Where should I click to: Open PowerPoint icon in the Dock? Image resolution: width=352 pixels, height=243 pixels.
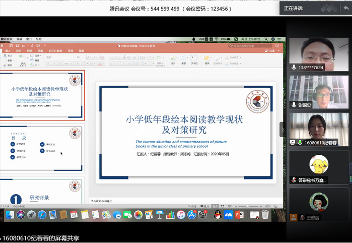[x=240, y=215]
